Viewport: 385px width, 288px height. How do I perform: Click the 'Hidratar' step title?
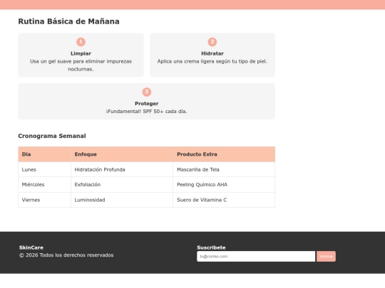(x=212, y=53)
